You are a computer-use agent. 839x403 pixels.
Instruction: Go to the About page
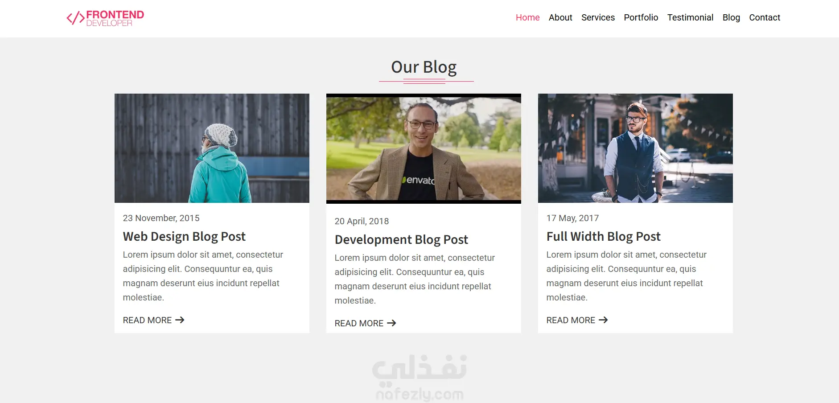560,17
